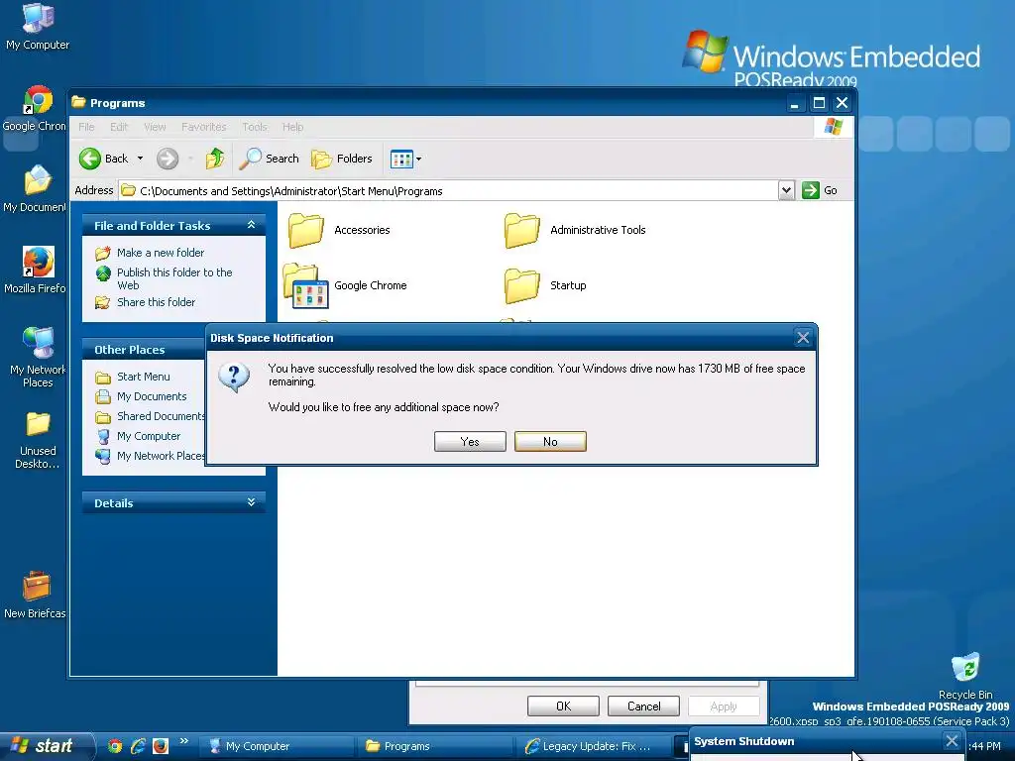Screen dimensions: 1015x761
Task: Go to Start Menu in Other Places
Action: point(144,377)
